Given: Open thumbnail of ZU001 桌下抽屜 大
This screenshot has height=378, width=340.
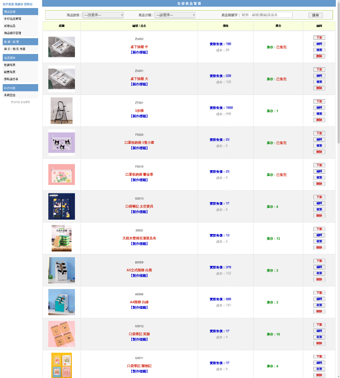Looking at the screenshot, I should (x=61, y=79).
